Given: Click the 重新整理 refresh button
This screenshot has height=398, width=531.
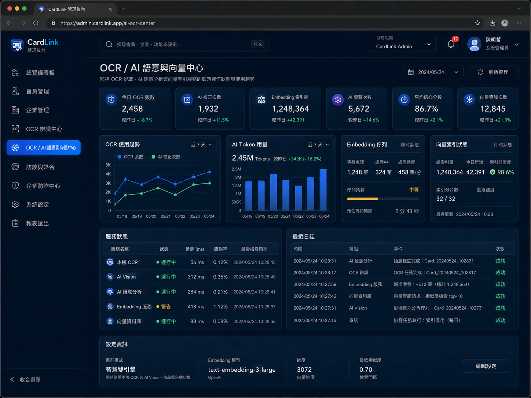Looking at the screenshot, I should tap(493, 72).
